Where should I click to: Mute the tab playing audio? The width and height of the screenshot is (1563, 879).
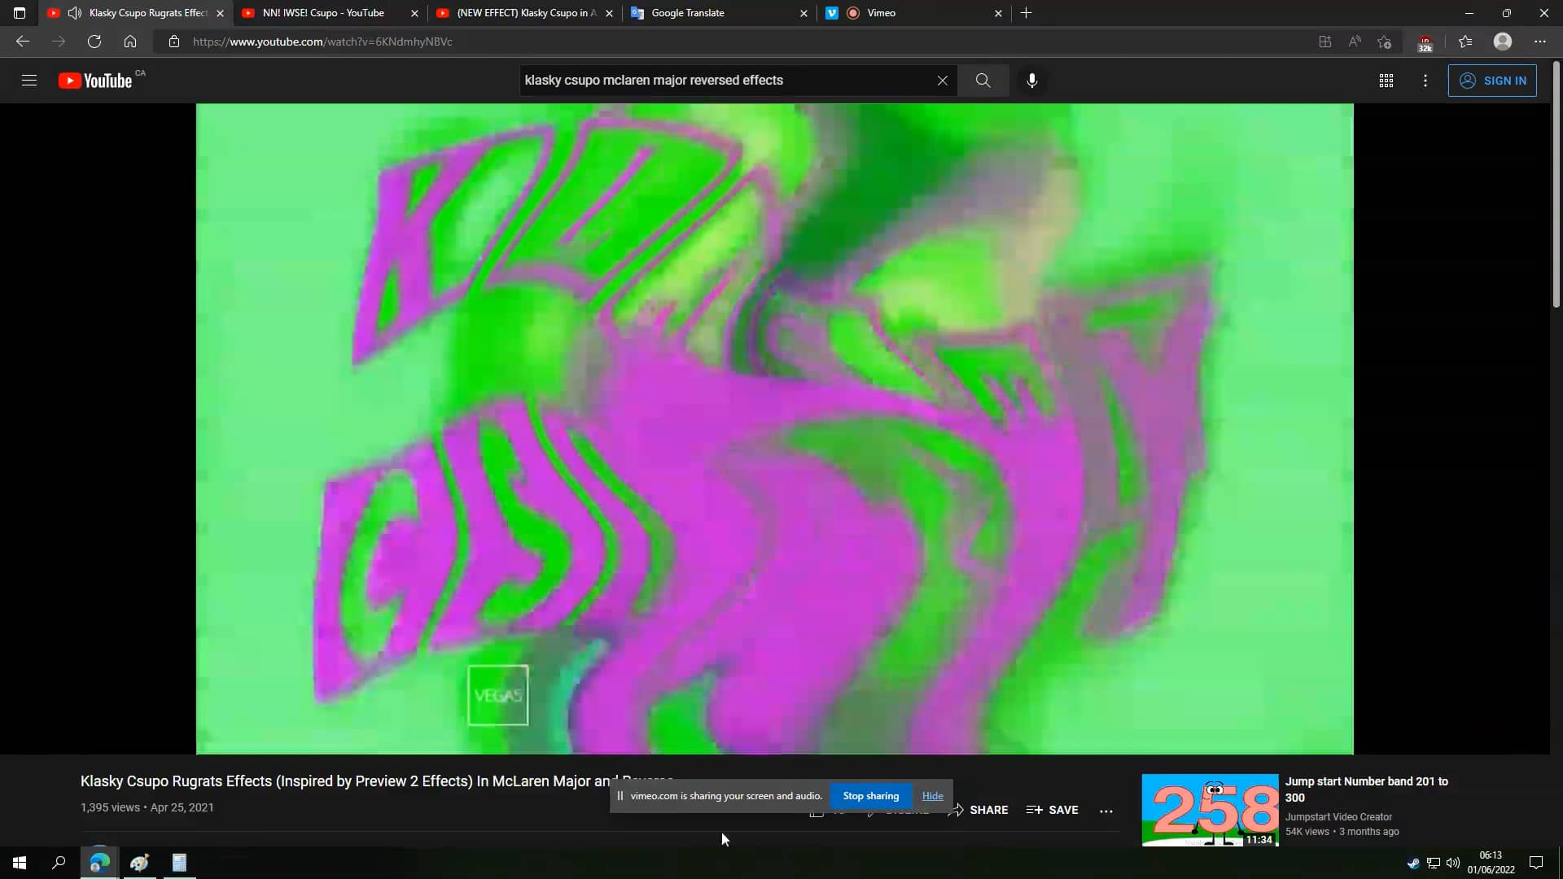tap(74, 13)
